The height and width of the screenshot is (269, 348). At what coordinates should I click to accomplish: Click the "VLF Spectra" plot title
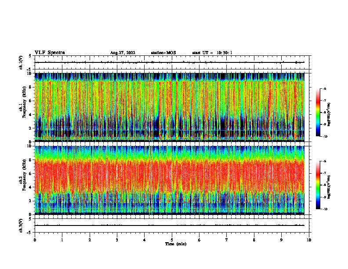pos(50,53)
